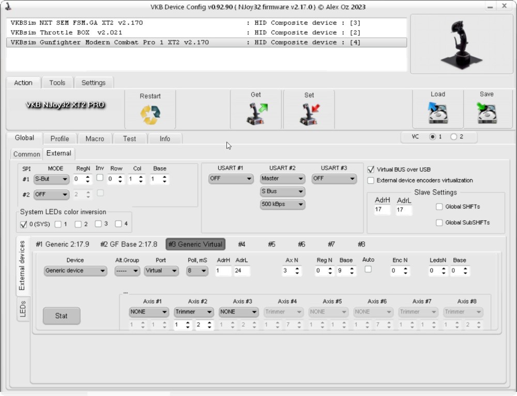Switch to the Profile tab
Image resolution: width=517 pixels, height=396 pixels.
[59, 138]
